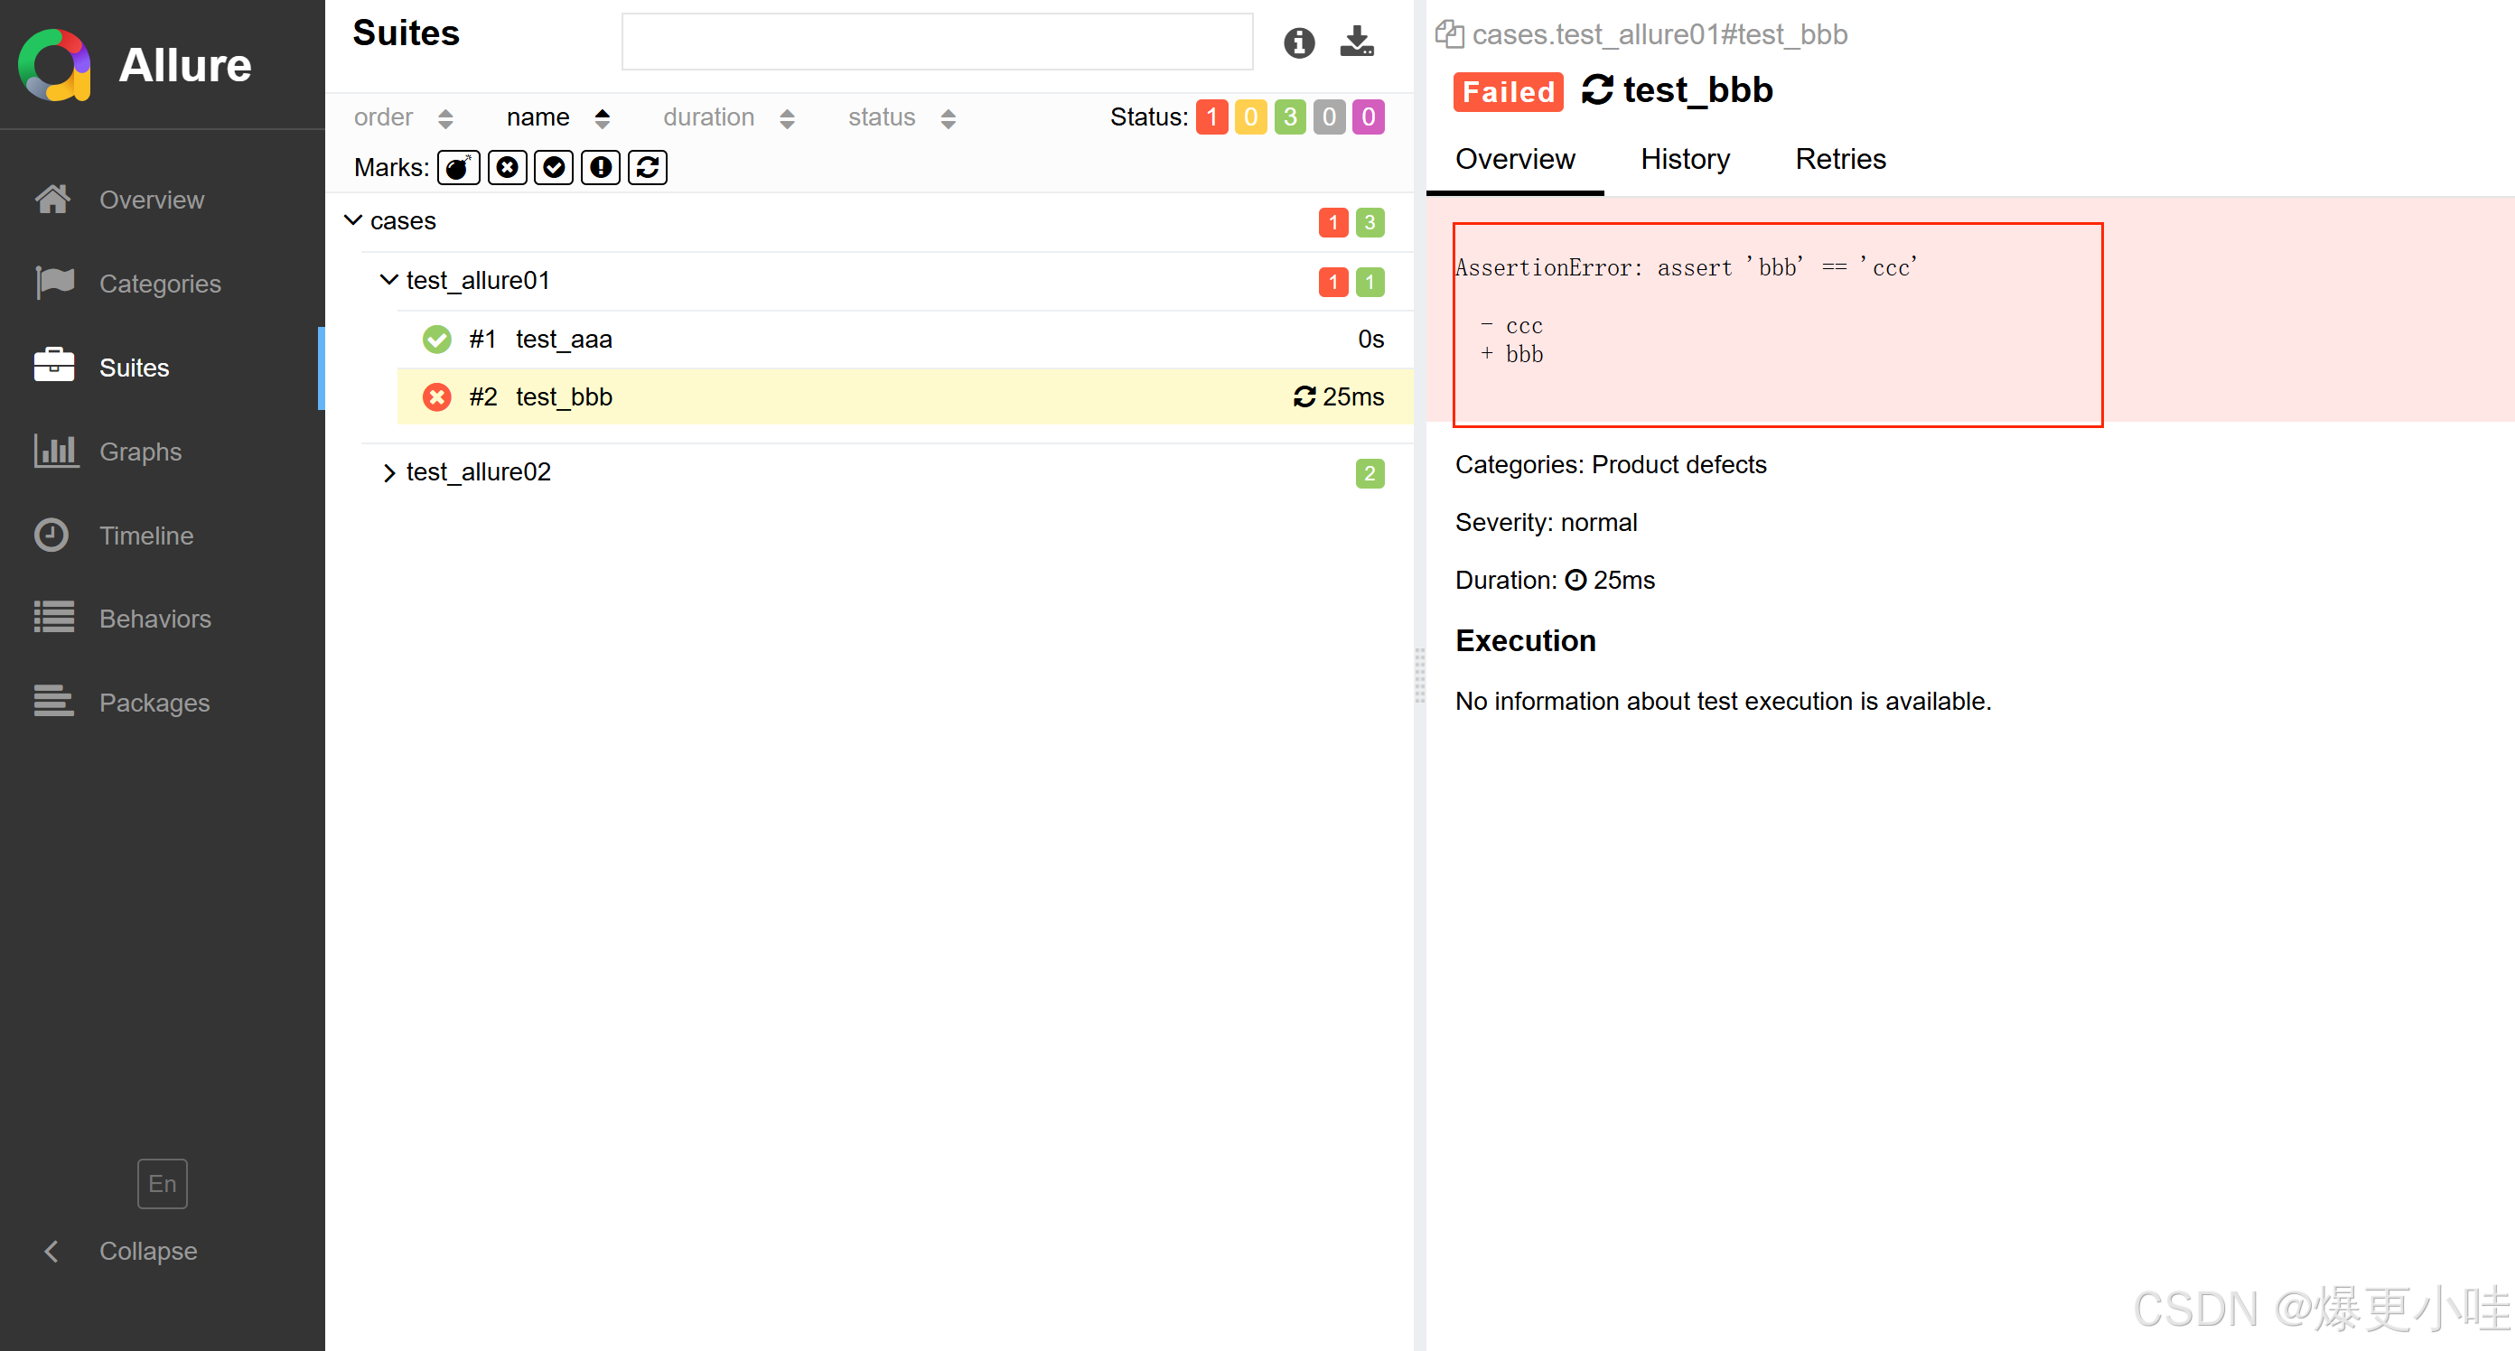Switch to the Retries tab
2515x1351 pixels.
(1839, 159)
